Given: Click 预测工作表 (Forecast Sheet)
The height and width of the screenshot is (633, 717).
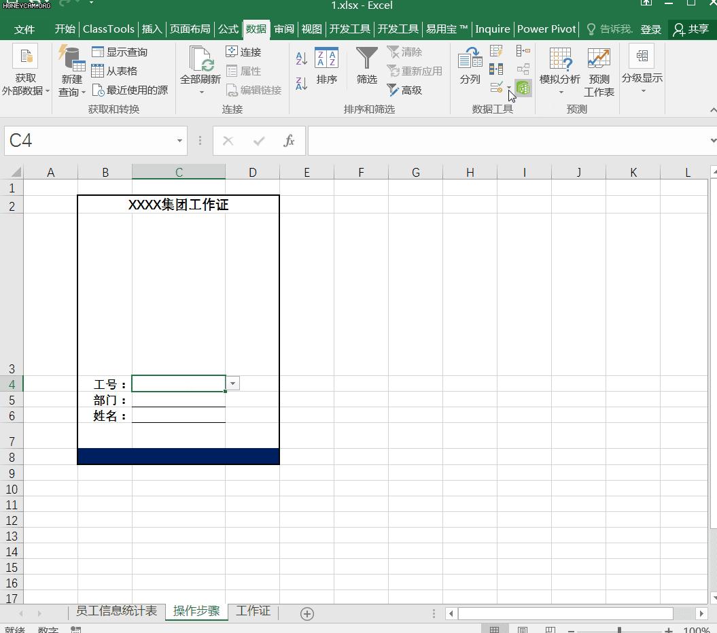Looking at the screenshot, I should tap(599, 72).
